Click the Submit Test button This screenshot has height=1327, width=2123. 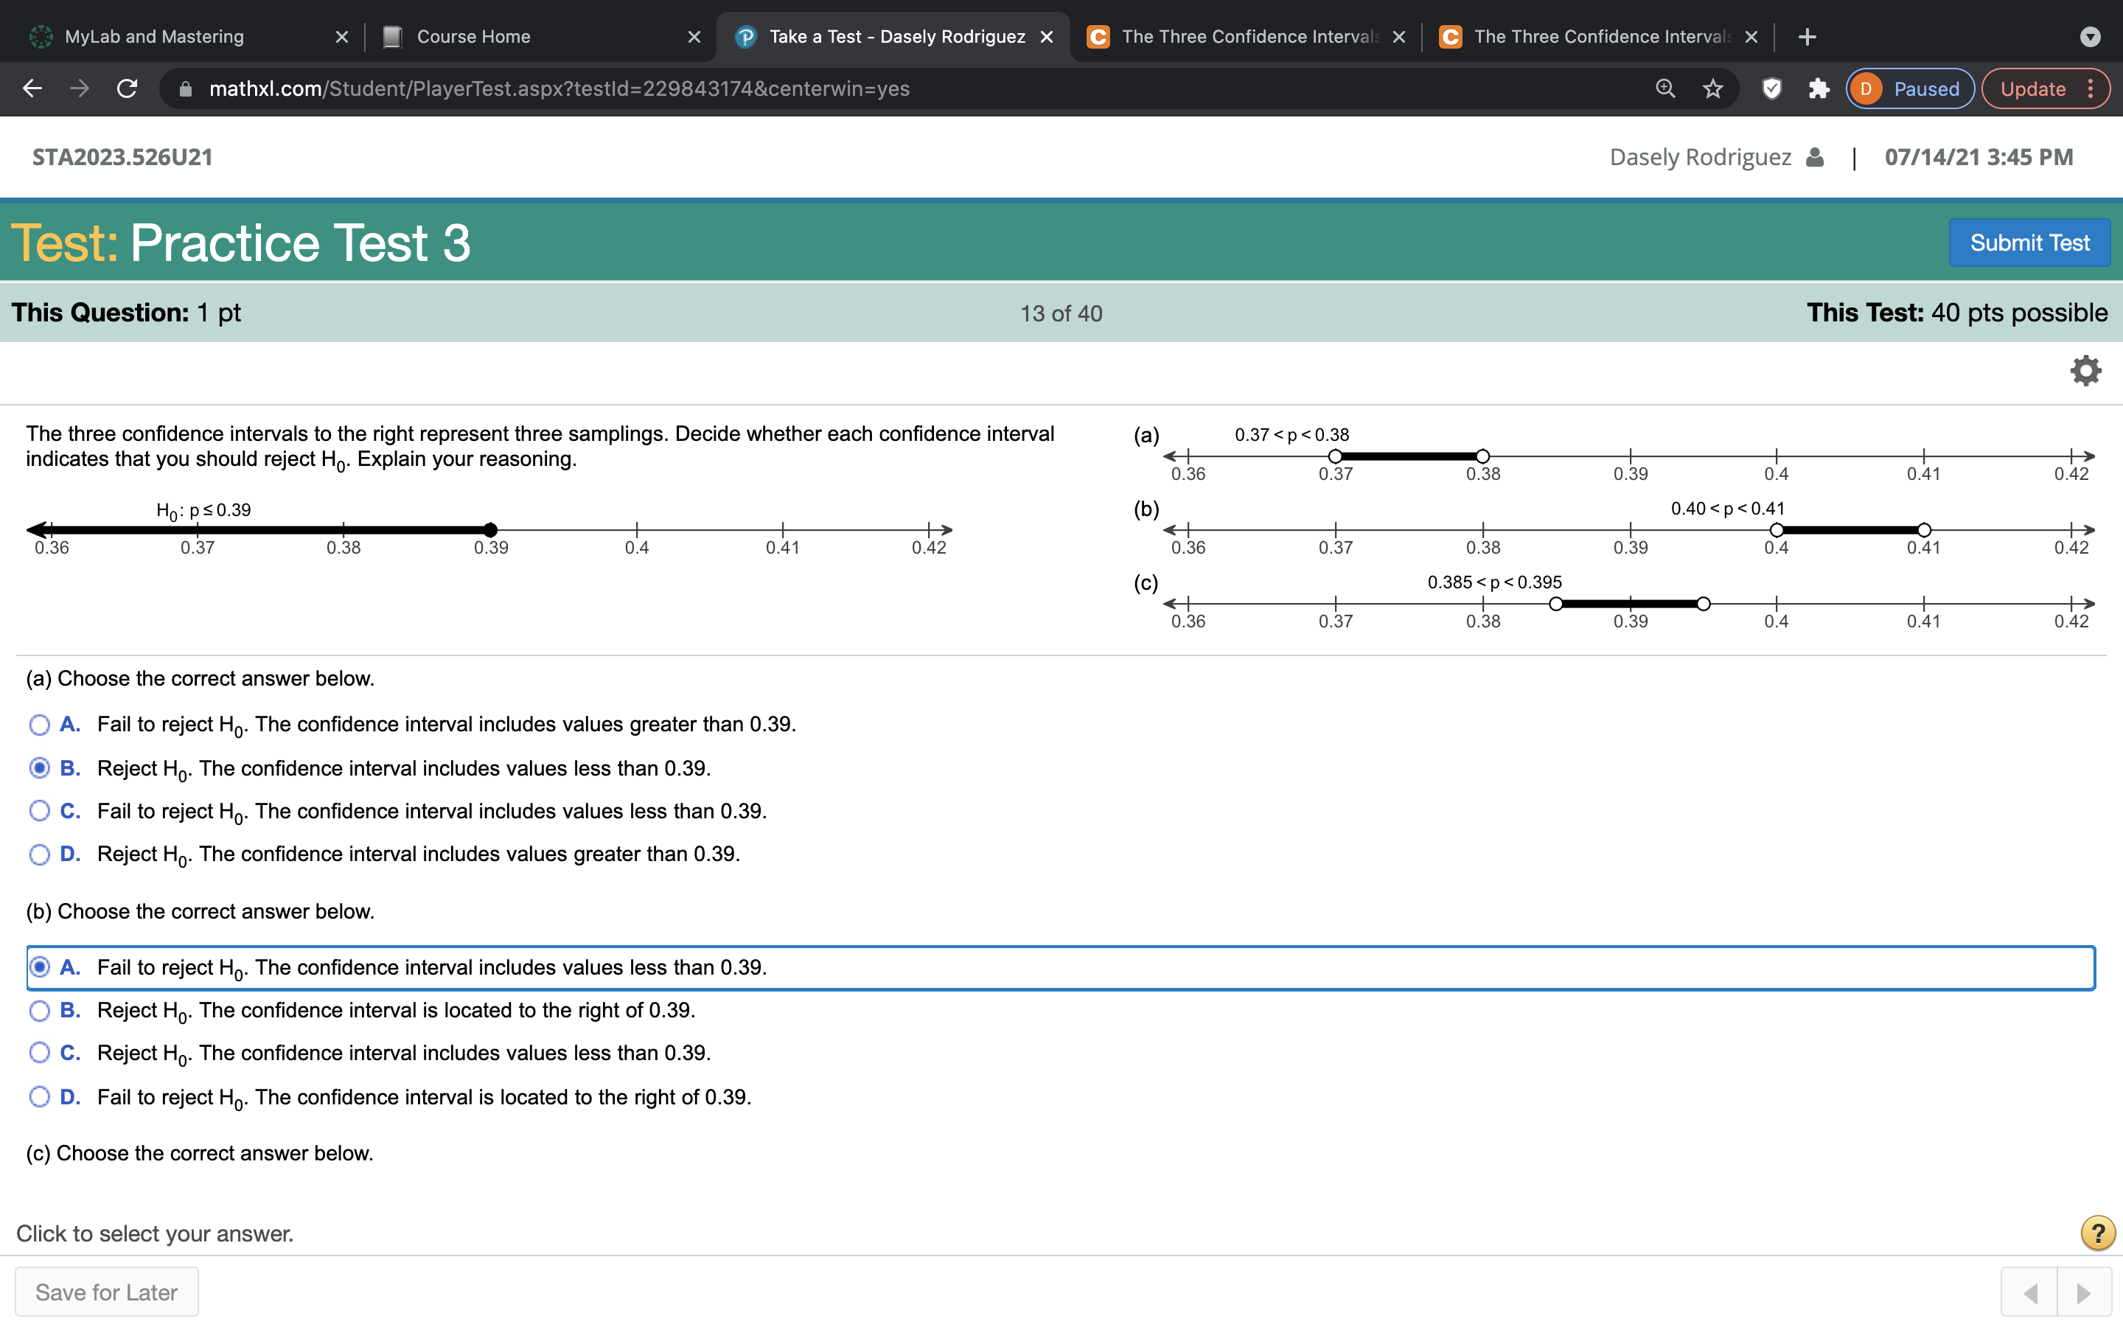coord(2029,243)
